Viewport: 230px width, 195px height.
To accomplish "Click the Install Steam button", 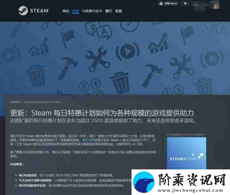I will click(168, 3).
